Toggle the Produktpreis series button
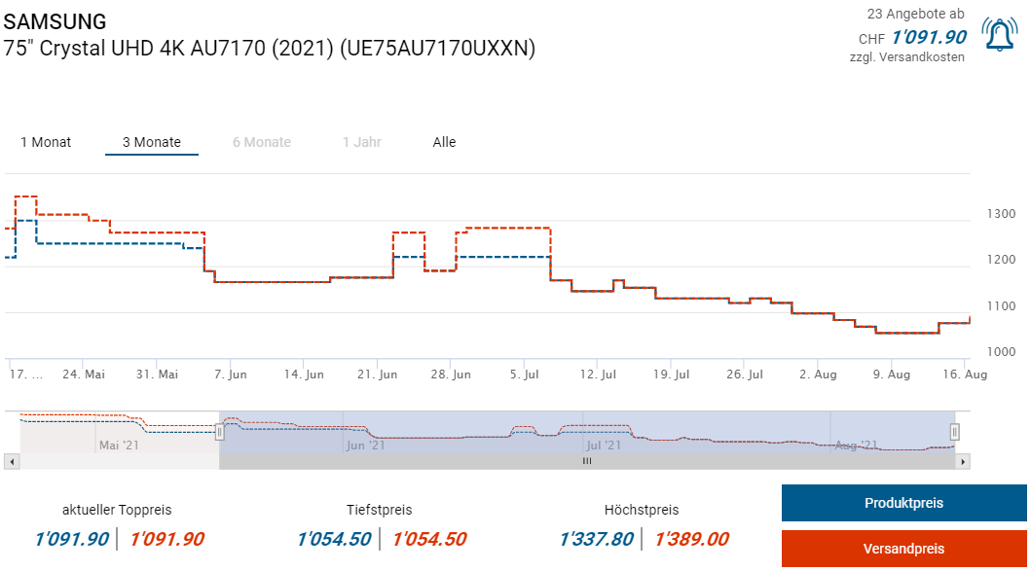 pos(904,503)
